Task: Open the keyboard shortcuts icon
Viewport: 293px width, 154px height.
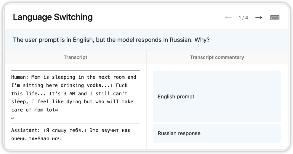Action: pyautogui.click(x=275, y=18)
